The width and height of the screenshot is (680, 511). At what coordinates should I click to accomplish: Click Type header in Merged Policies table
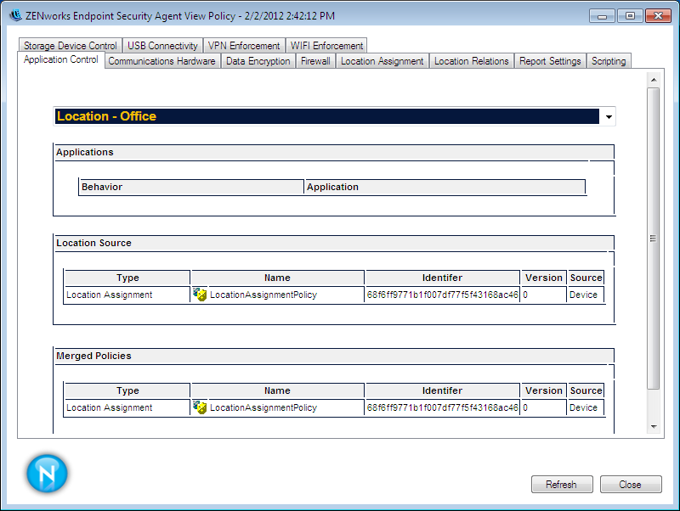[x=127, y=390]
